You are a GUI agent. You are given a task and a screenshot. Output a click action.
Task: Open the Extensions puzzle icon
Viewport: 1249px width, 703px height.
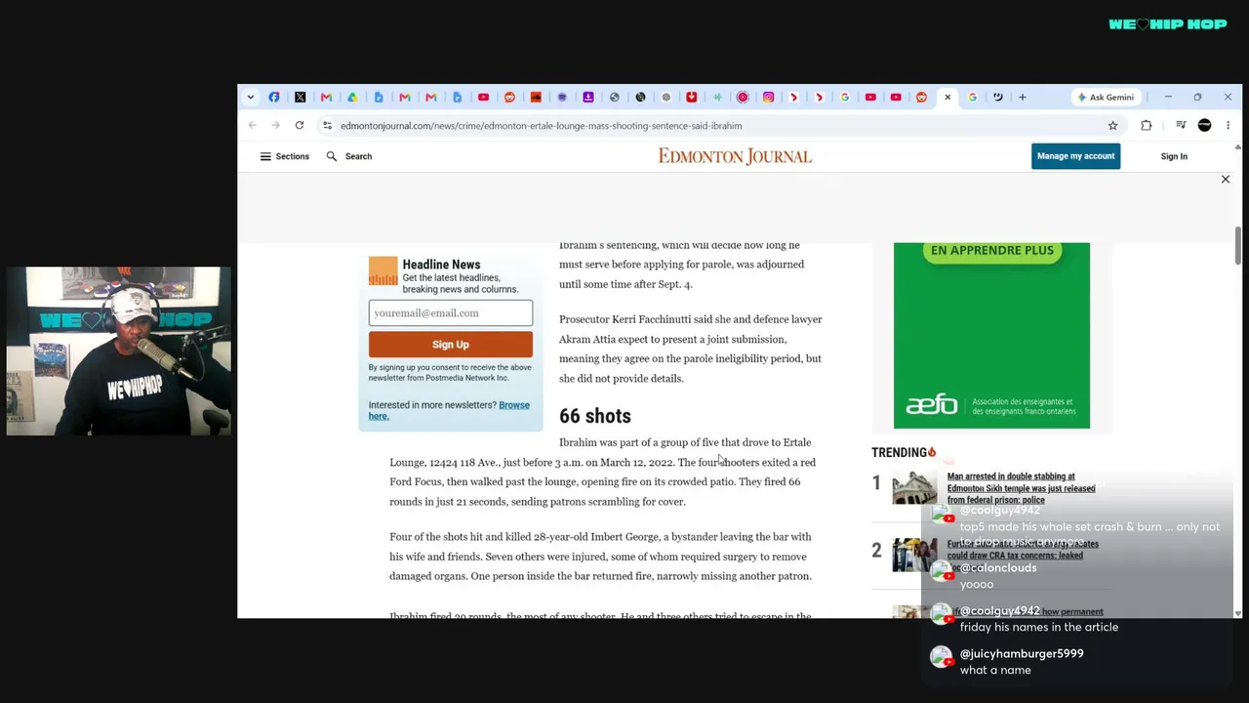coord(1147,126)
